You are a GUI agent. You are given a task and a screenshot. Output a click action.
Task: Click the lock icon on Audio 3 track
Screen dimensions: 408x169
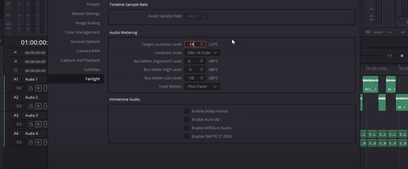coord(31,124)
